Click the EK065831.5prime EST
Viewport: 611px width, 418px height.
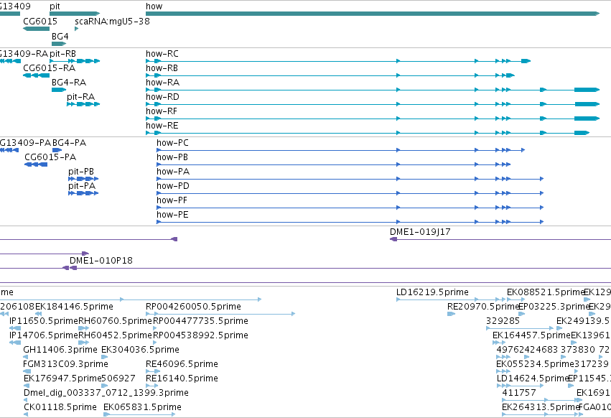point(139,414)
